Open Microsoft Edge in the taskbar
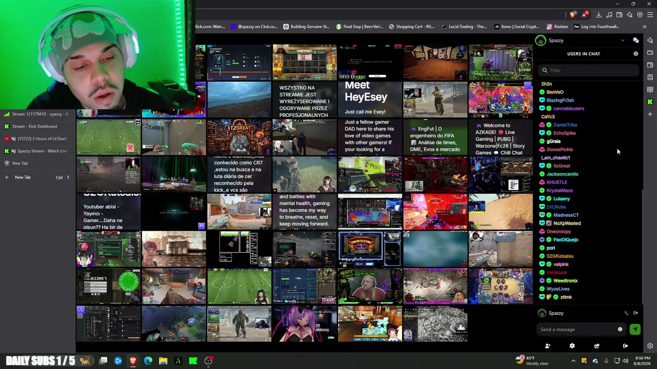Viewport: 657px width, 369px height. pyautogui.click(x=148, y=361)
